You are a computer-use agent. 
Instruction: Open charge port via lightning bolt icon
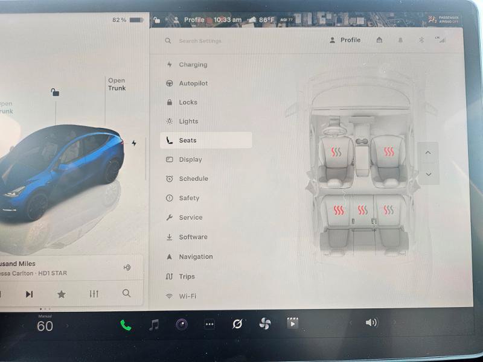point(134,143)
